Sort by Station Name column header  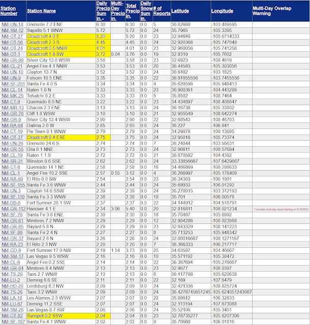41,11
